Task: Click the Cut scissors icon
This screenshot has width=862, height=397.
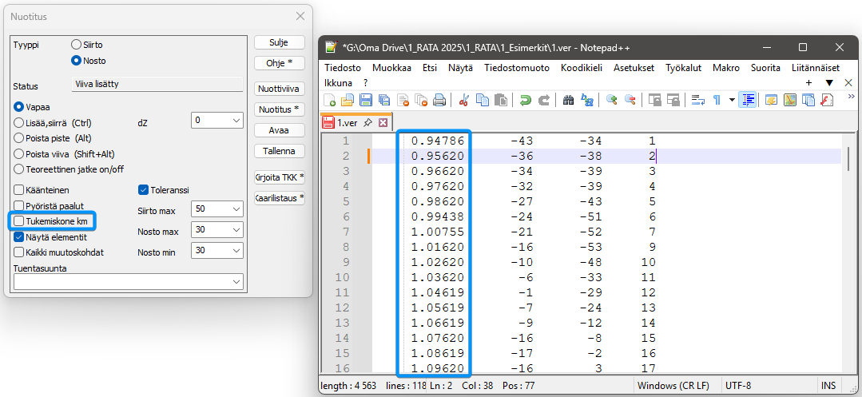Action: point(463,100)
